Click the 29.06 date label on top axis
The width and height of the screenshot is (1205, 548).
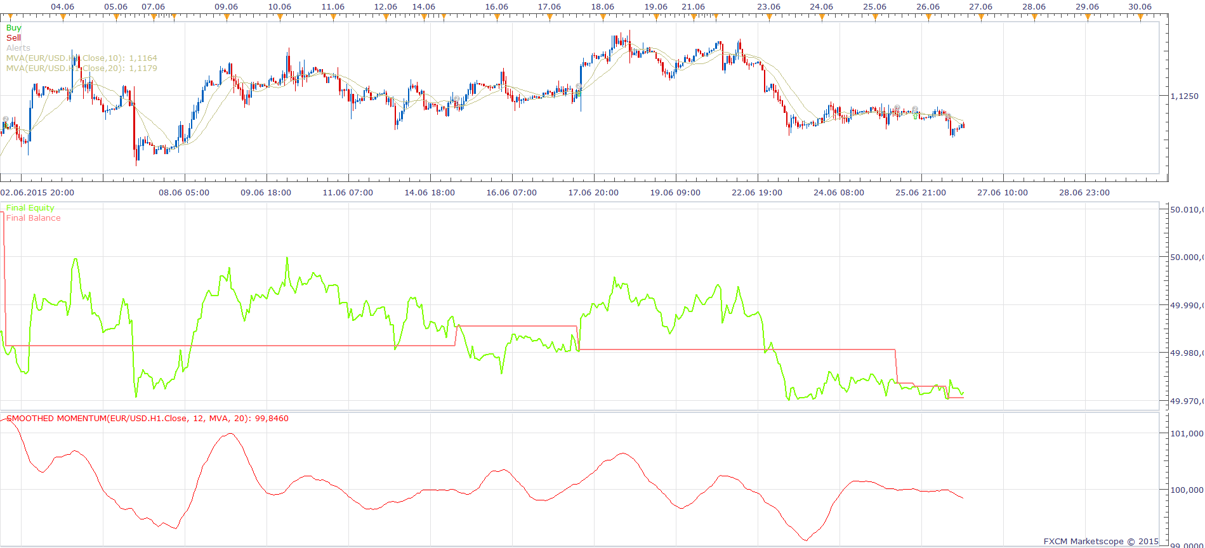point(1088,7)
